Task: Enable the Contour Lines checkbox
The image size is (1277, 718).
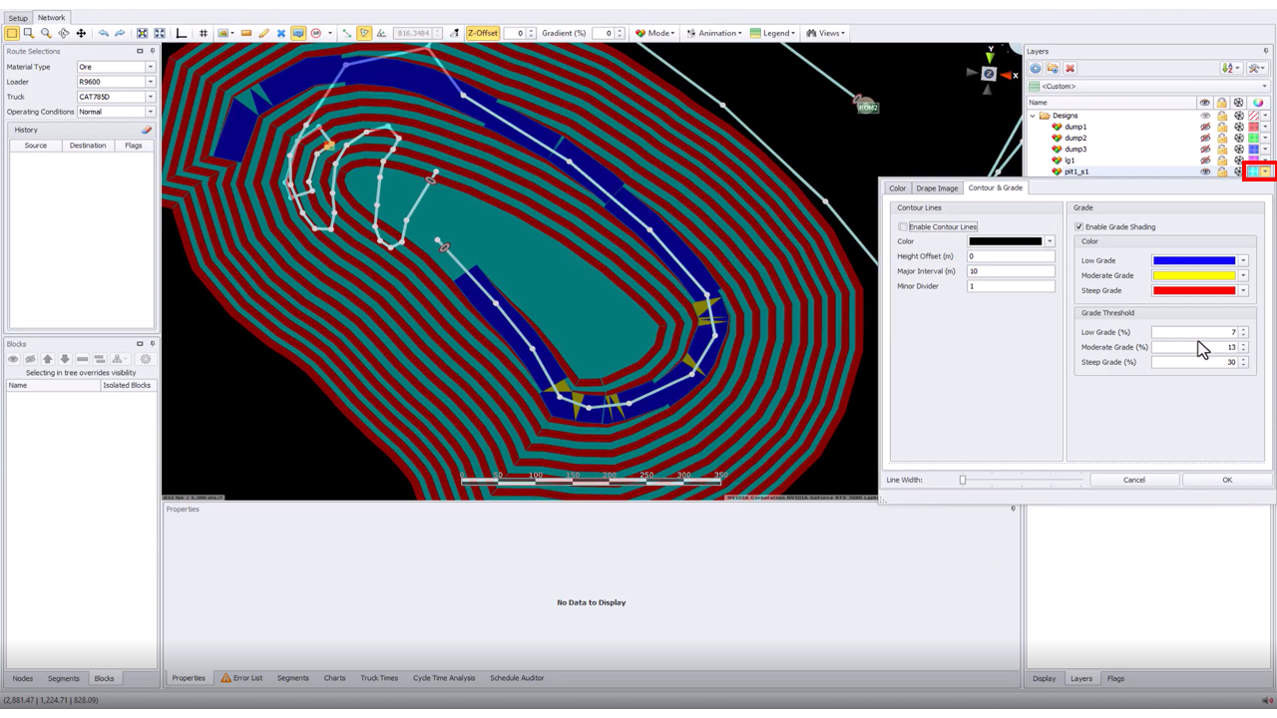Action: [903, 227]
